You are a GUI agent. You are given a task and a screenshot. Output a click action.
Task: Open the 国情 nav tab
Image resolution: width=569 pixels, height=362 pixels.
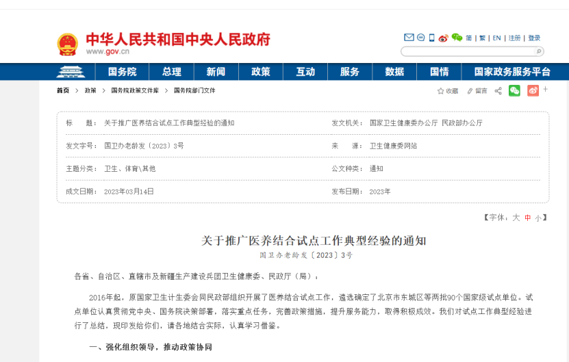pyautogui.click(x=439, y=72)
